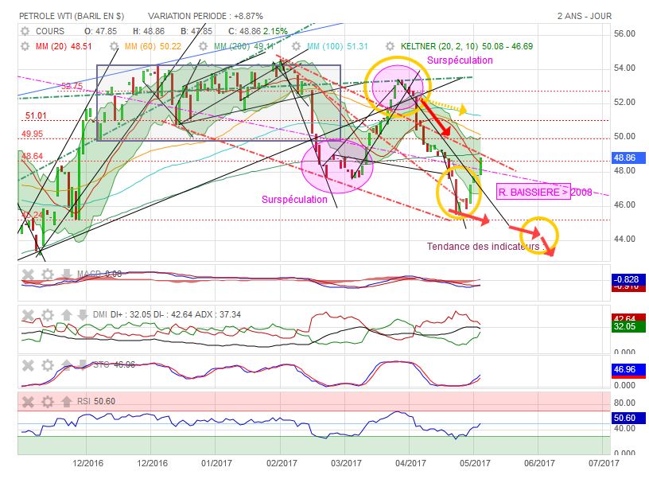The width and height of the screenshot is (649, 479).
Task: Click the COURS label
Action: click(x=50, y=31)
